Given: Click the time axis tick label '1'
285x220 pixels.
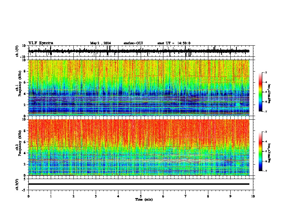Looking at the screenshot, I should coord(51,196).
